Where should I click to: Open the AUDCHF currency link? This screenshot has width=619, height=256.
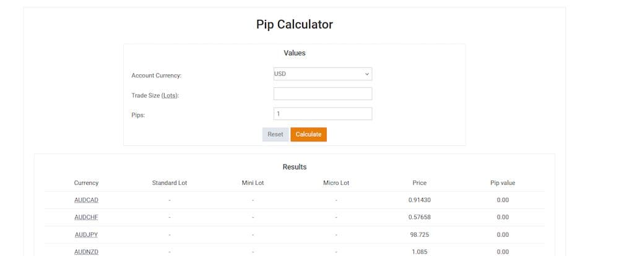86,217
